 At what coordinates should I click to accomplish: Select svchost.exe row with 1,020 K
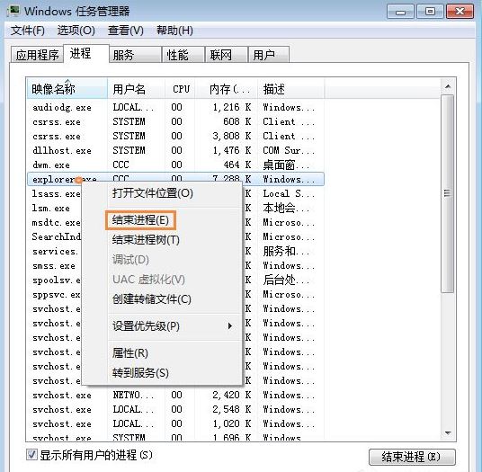175,423
